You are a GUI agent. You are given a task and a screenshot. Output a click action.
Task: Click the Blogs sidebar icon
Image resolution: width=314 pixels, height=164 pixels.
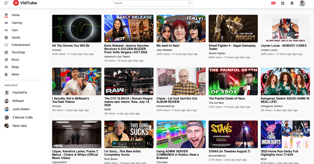point(6,67)
